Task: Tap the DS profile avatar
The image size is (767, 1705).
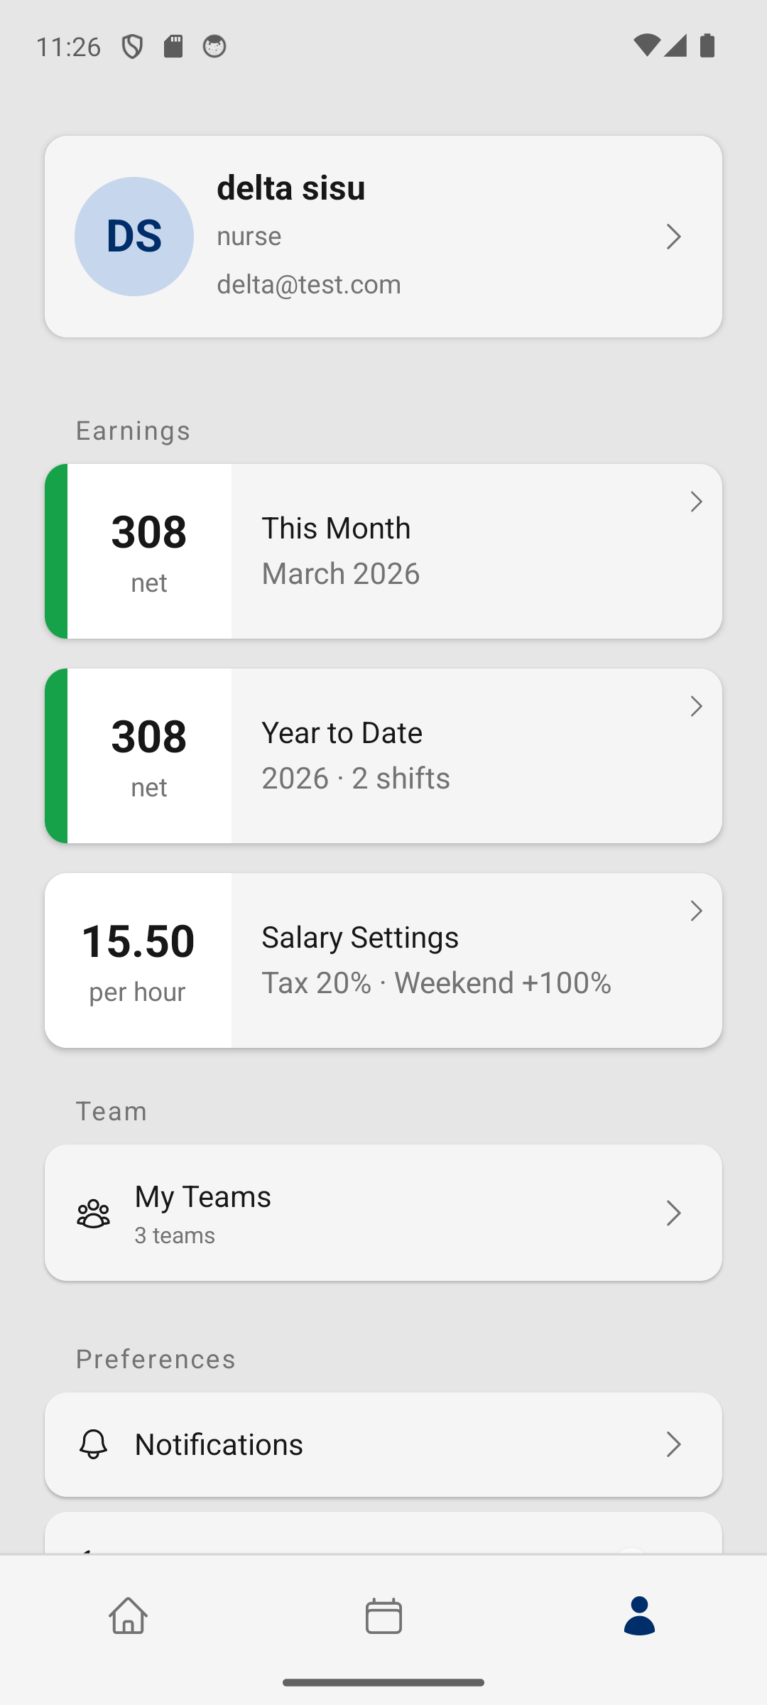Action: (x=134, y=237)
